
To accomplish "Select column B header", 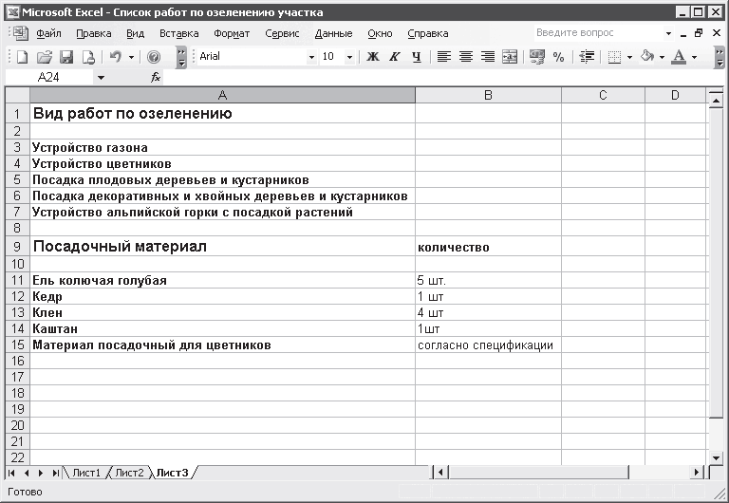I will (488, 95).
